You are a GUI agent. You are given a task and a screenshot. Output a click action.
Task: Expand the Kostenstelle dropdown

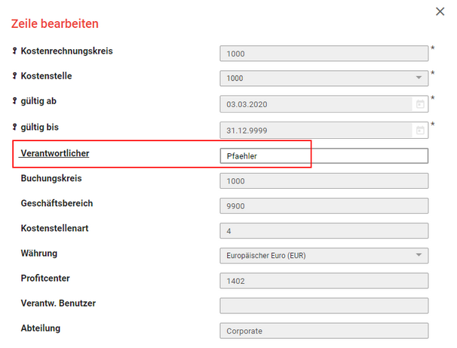(x=419, y=78)
